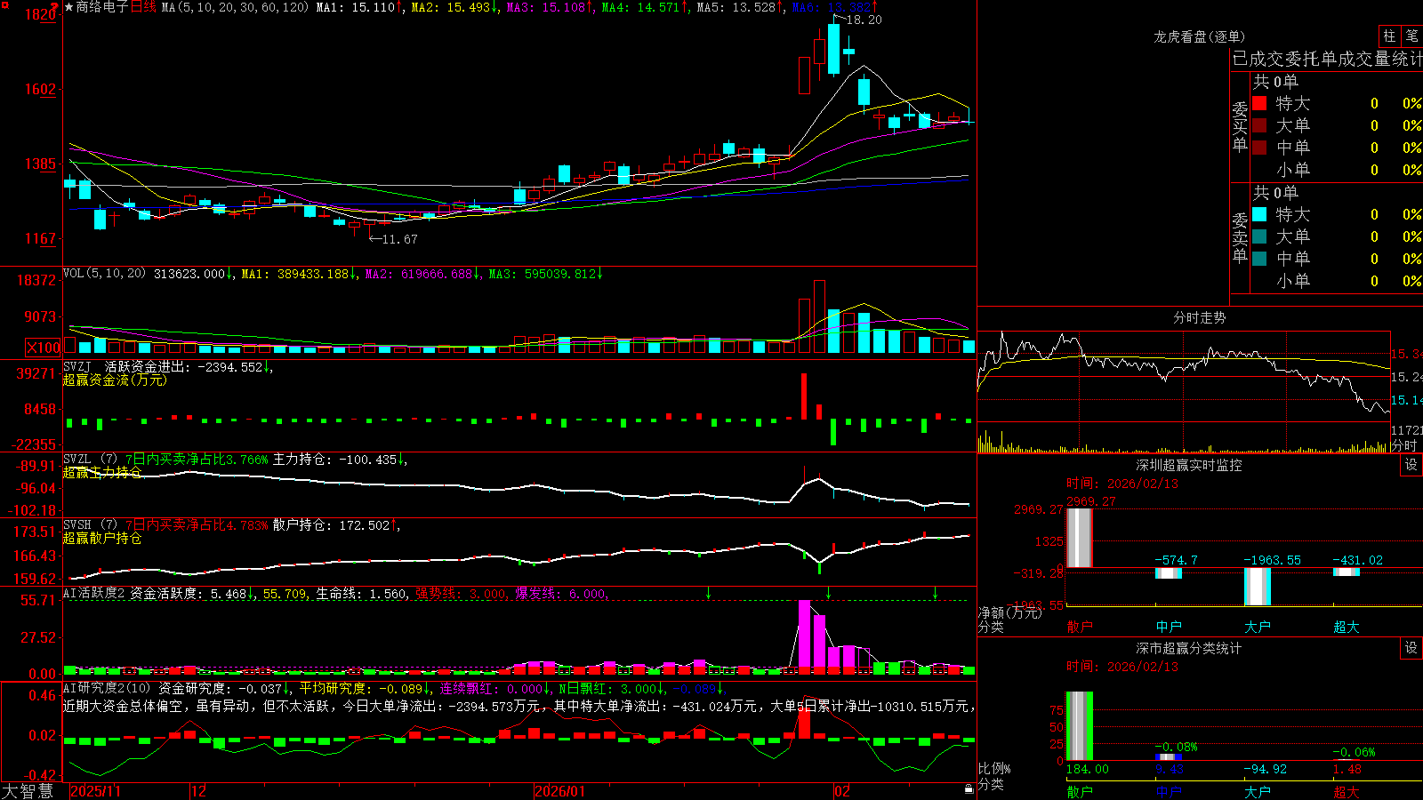Viewport: 1423px width, 800px height.
Task: Click the lock icon on the timeline
Action: pyautogui.click(x=969, y=789)
